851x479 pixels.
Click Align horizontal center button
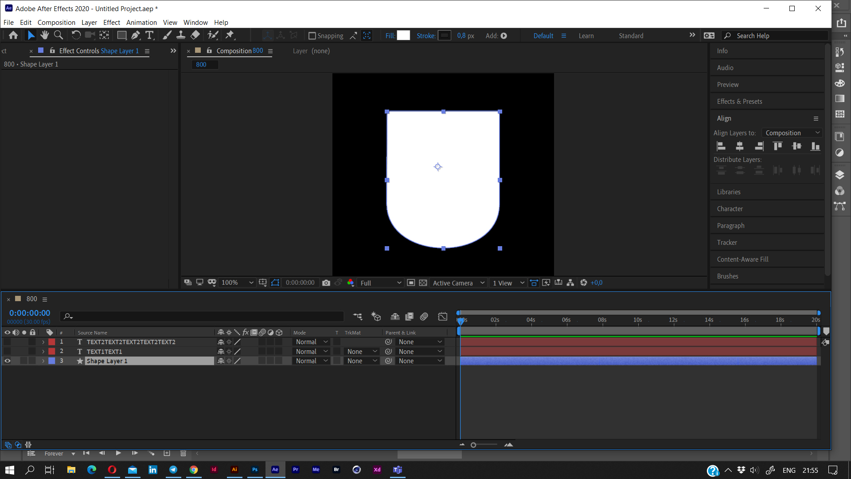point(739,146)
